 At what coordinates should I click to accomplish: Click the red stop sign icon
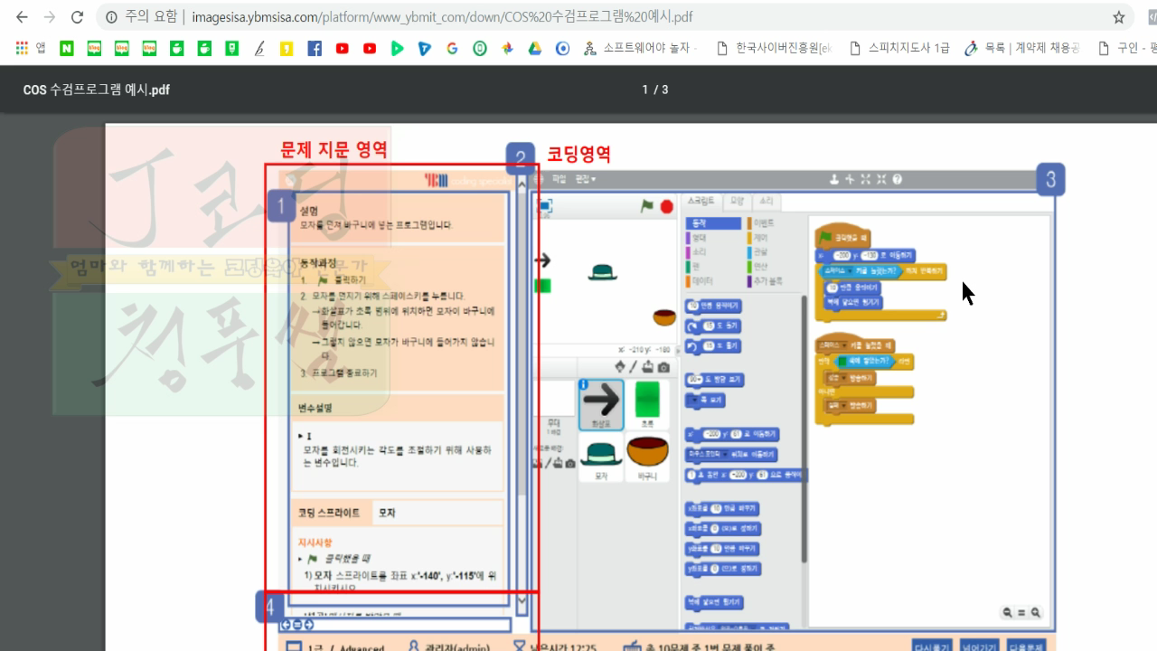tap(666, 204)
